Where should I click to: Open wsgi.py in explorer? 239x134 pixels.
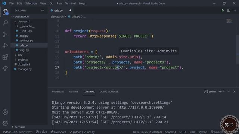(x=24, y=50)
